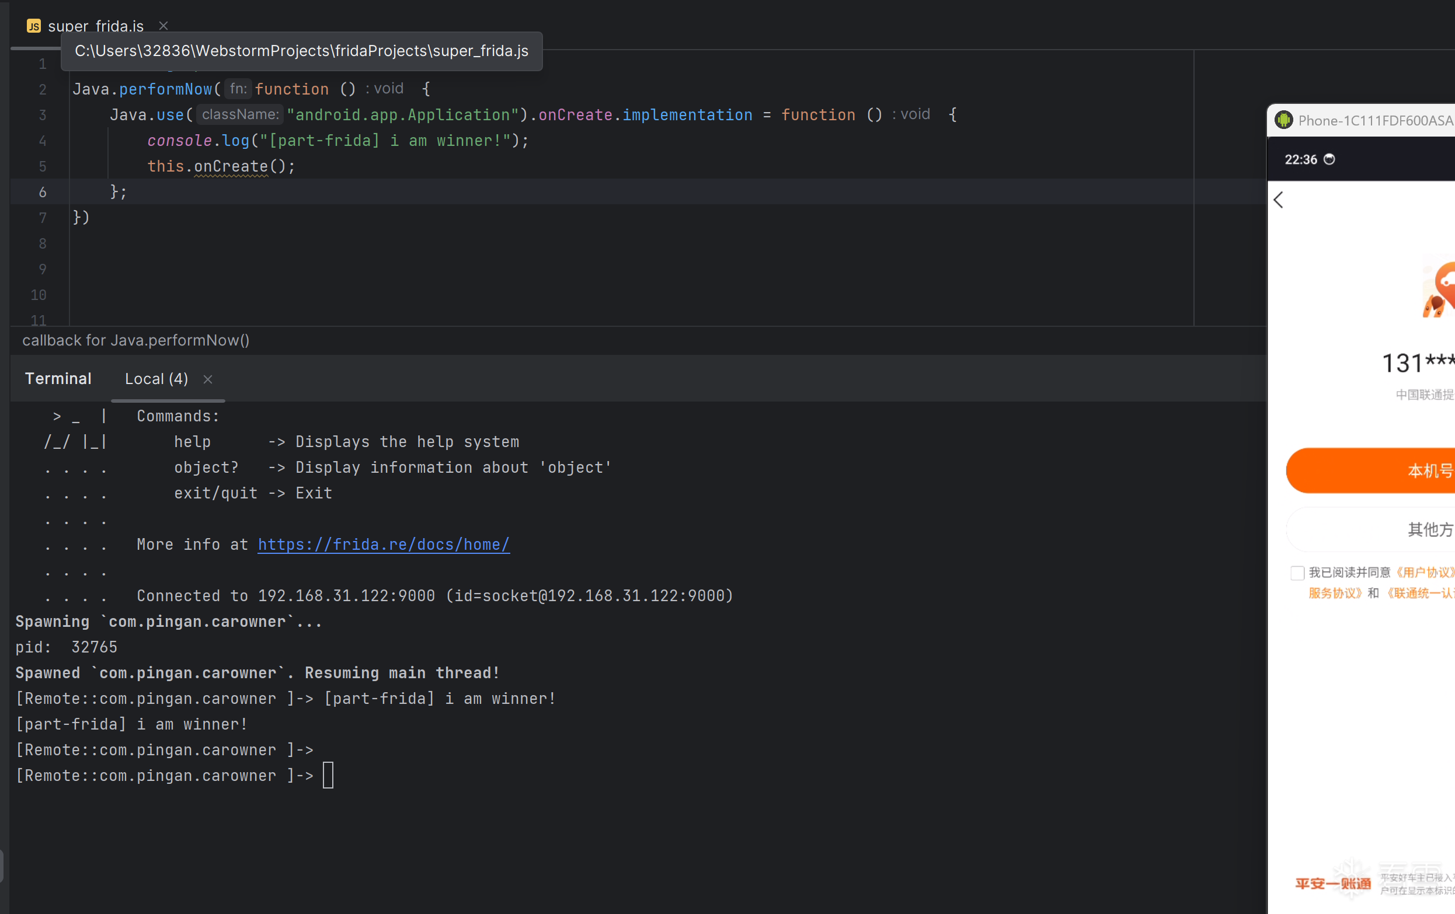Click the Terminal panel title
The height and width of the screenshot is (914, 1455).
(58, 379)
